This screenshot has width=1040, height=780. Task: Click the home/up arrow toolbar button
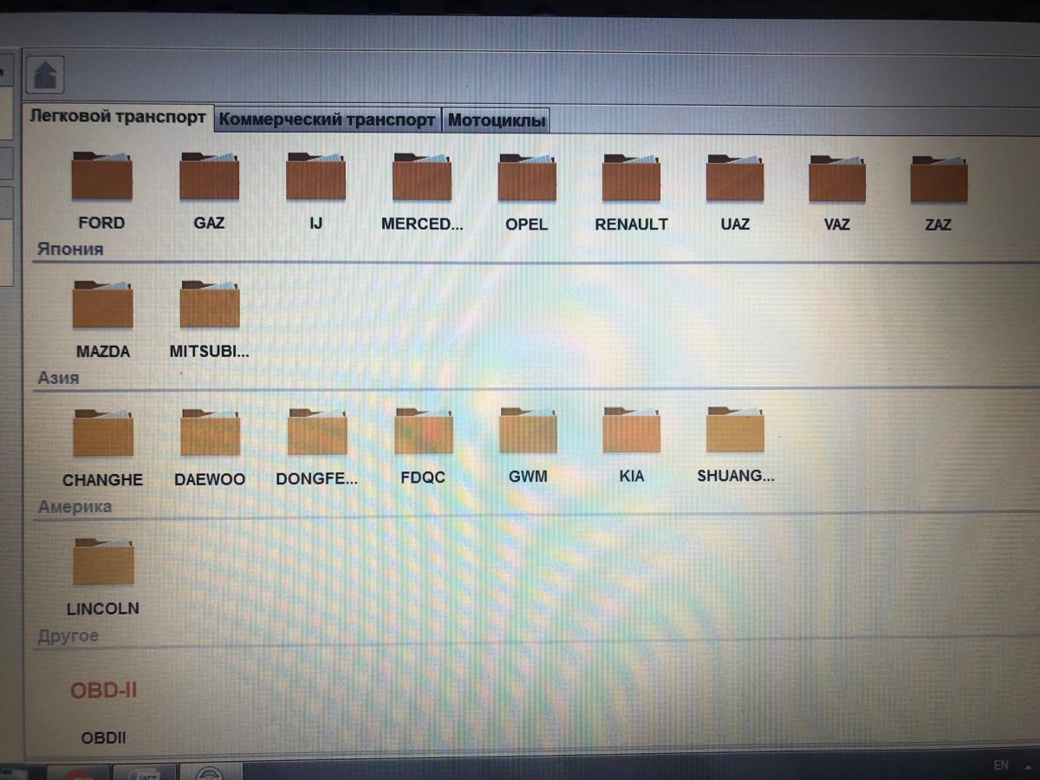point(45,75)
